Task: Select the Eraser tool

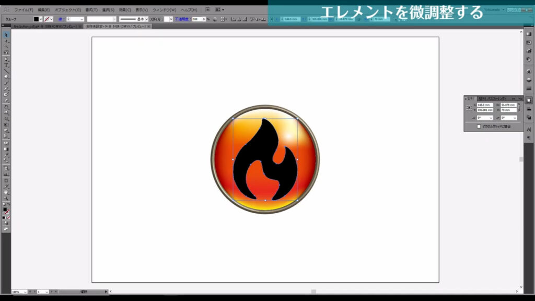Action: [6, 100]
